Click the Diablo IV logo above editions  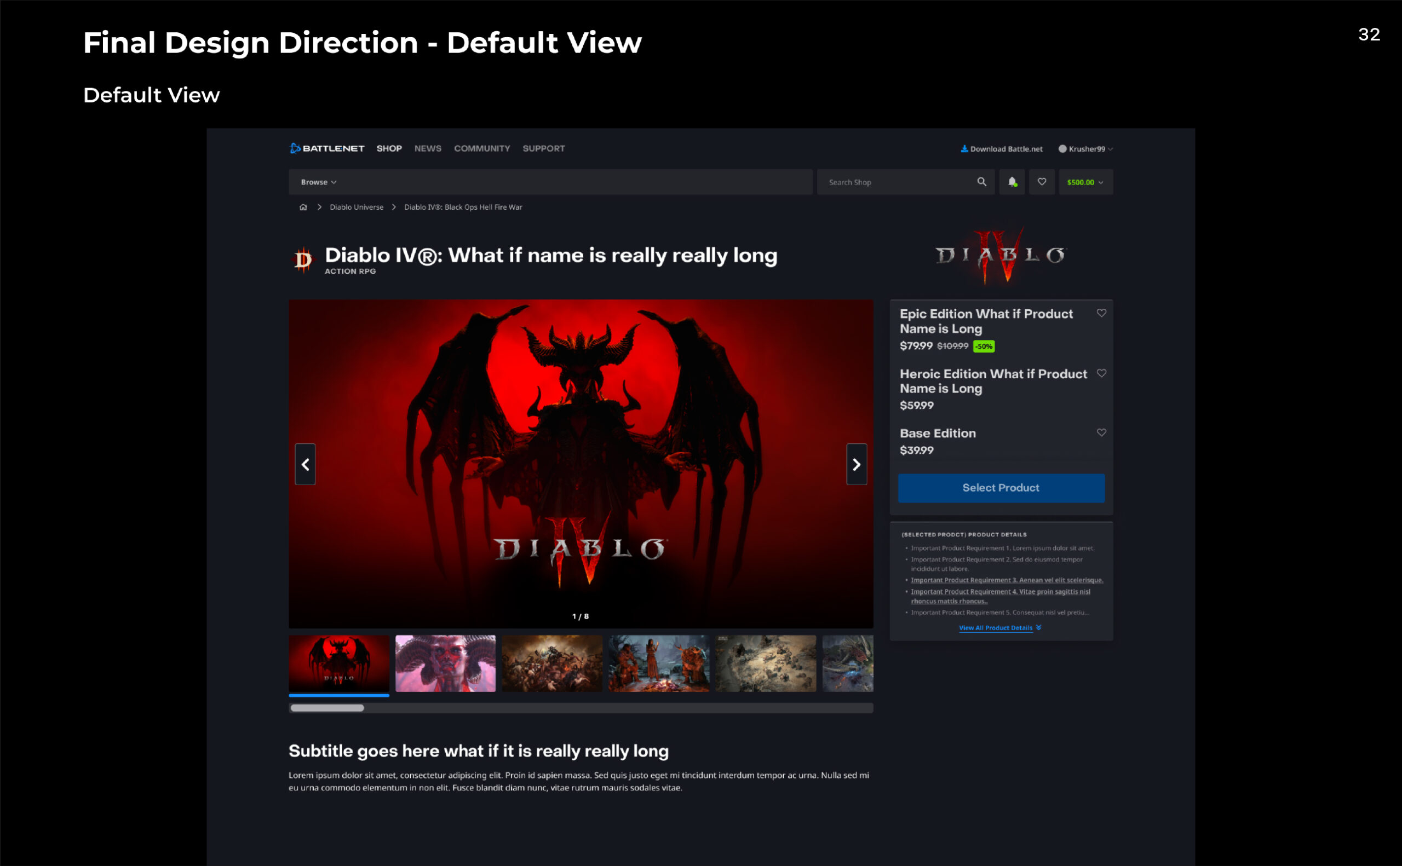[x=1001, y=255]
